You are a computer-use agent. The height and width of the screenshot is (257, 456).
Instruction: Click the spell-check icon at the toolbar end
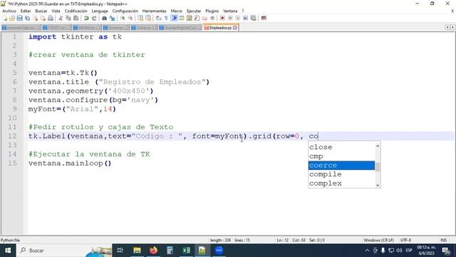pos(264,18)
